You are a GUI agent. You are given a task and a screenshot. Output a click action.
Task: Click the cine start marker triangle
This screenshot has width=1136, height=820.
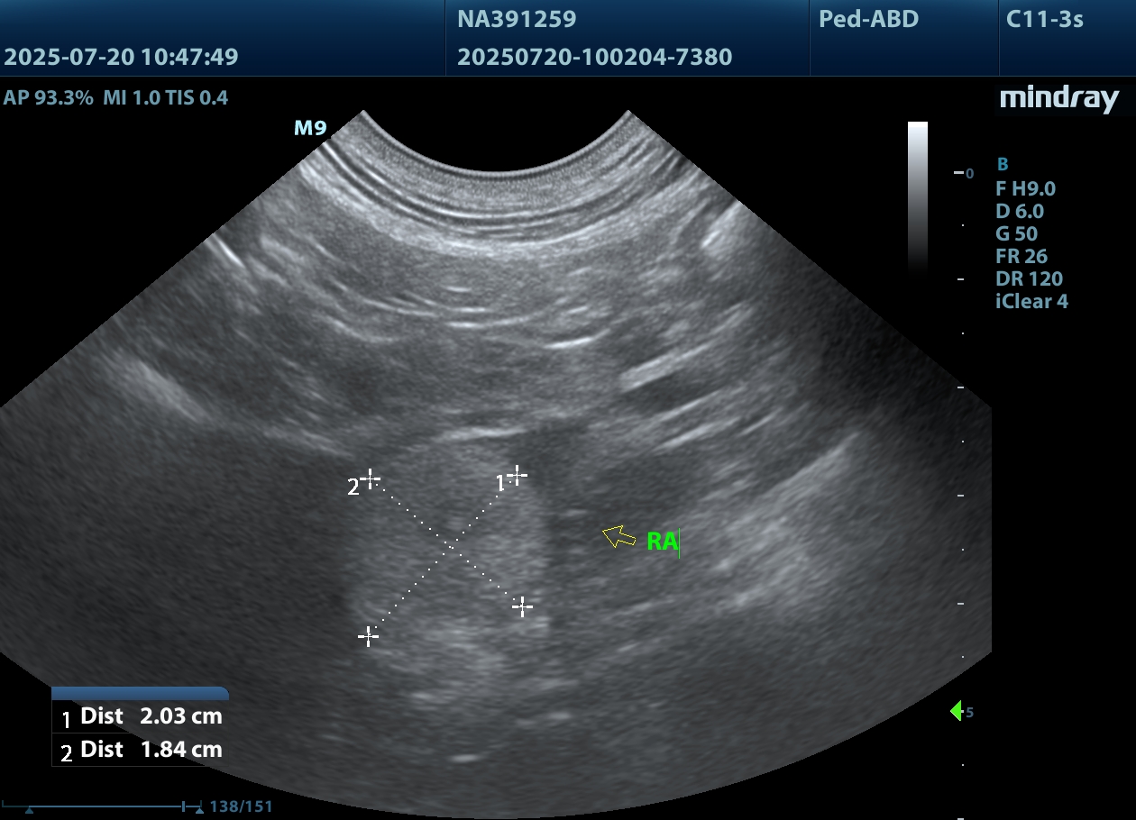(x=29, y=810)
